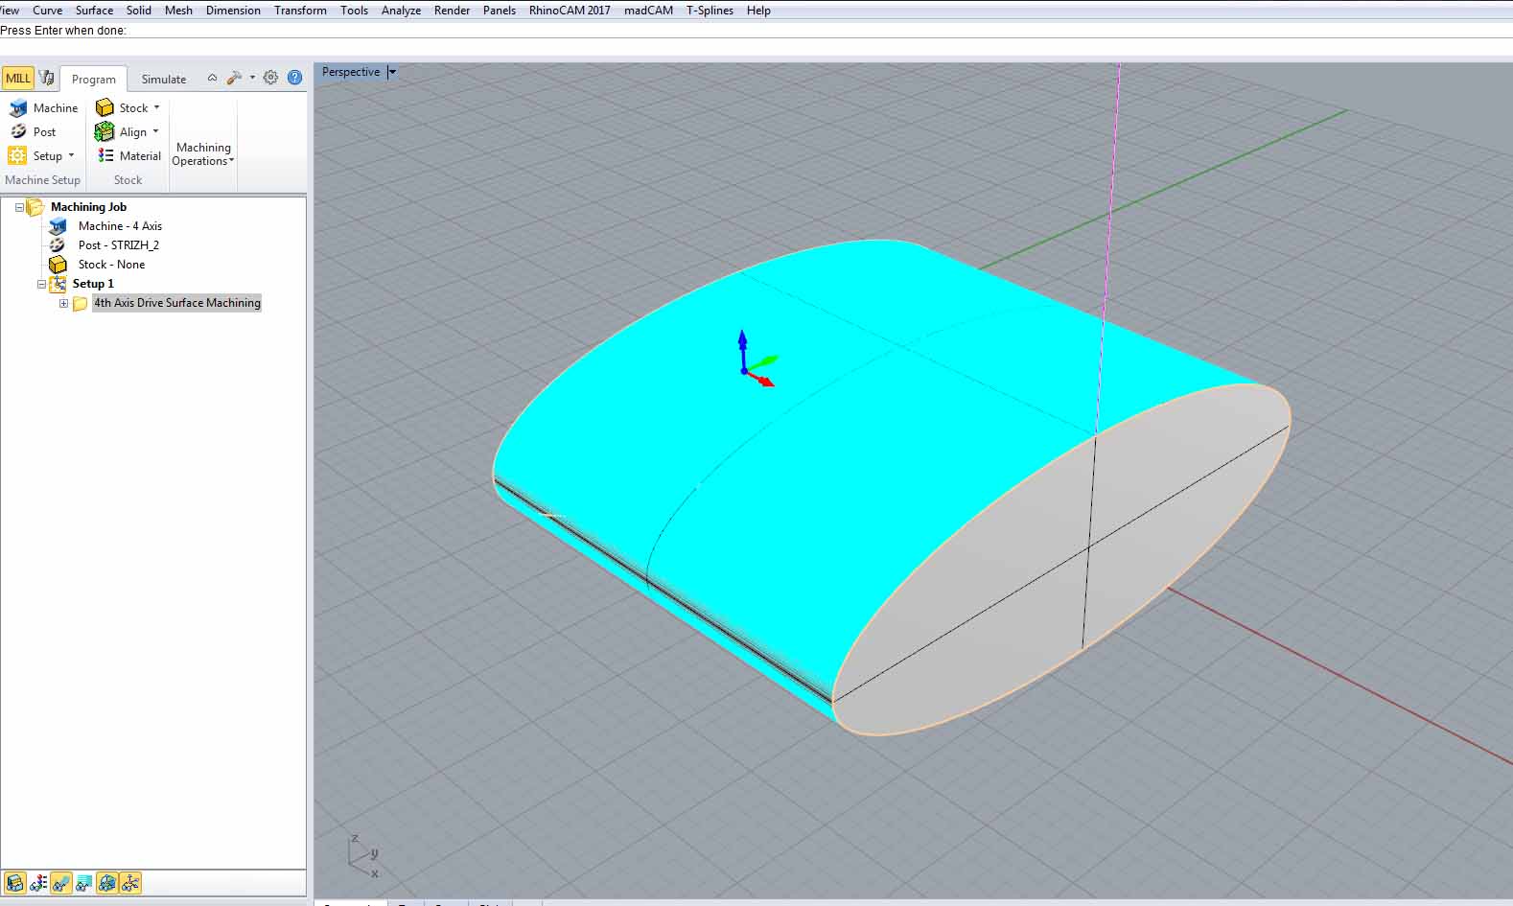Switch to the Simulate tab
Viewport: 1513px width, 906px height.
click(x=163, y=80)
